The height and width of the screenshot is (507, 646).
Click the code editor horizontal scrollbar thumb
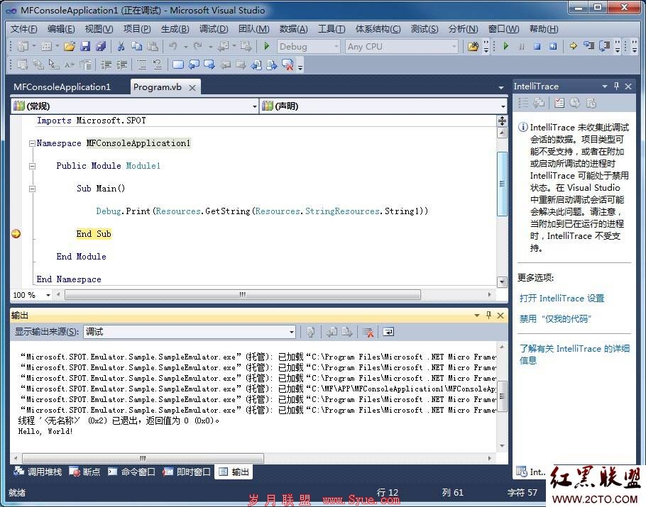tap(243, 295)
